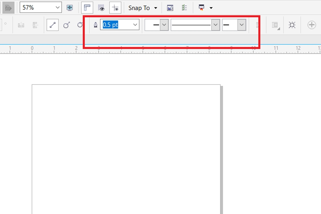Click the line style preview box
The image size is (321, 214).
pyautogui.click(x=191, y=25)
